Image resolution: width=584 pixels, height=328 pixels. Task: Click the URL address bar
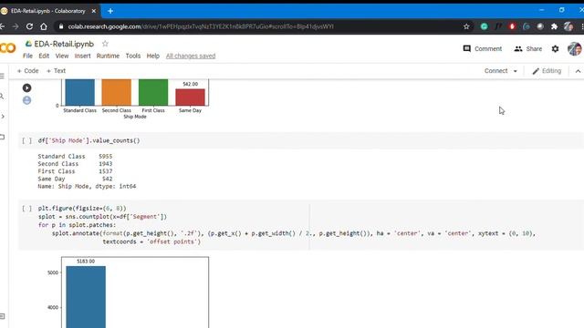click(x=261, y=26)
